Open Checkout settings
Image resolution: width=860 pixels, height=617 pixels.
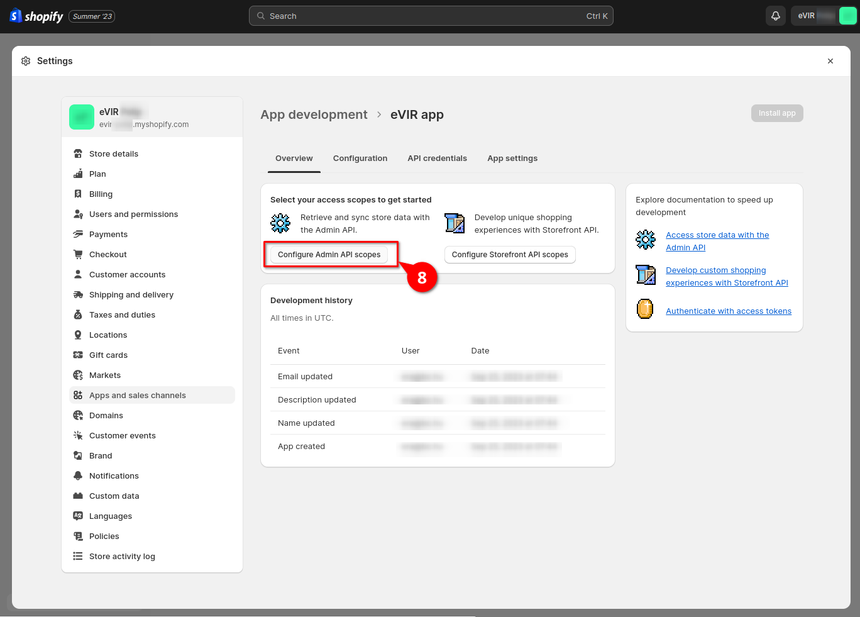(152, 254)
